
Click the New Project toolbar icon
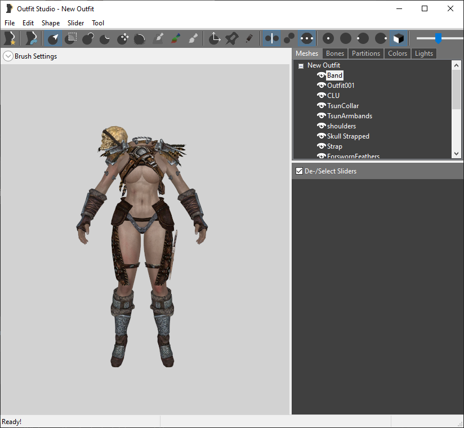(10, 38)
